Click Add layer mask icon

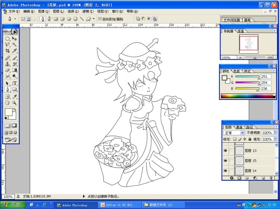pyautogui.click(x=239, y=178)
